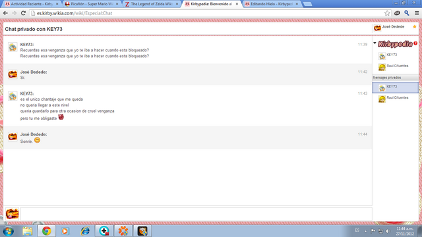Click the Windows Start orb
422x237 pixels.
coord(9,231)
